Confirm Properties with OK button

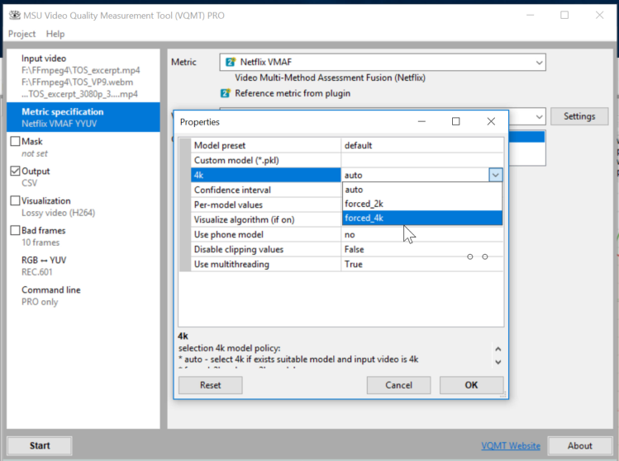471,385
